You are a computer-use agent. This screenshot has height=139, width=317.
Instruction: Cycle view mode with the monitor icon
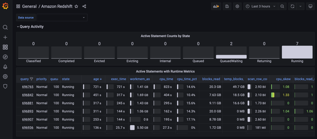coord(310,6)
